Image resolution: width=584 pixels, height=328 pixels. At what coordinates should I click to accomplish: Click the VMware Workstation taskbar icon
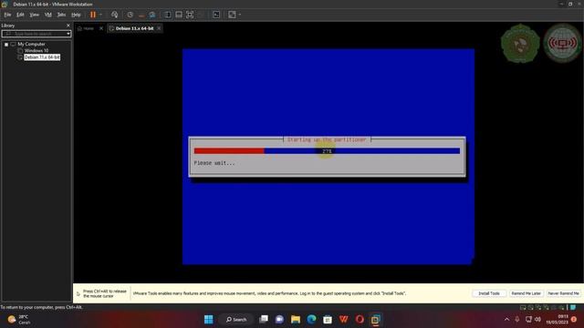(x=375, y=319)
